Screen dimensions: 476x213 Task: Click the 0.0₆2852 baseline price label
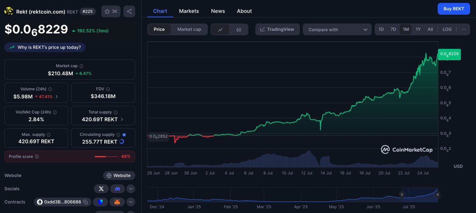[158, 137]
